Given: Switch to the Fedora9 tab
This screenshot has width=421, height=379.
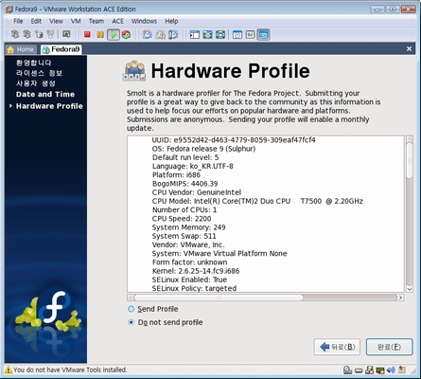Looking at the screenshot, I should [61, 49].
